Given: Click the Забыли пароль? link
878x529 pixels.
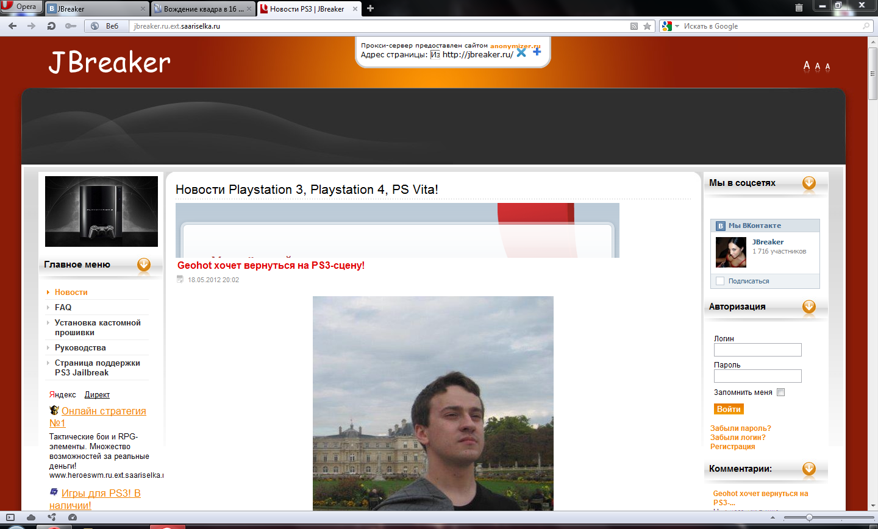Looking at the screenshot, I should tap(741, 428).
